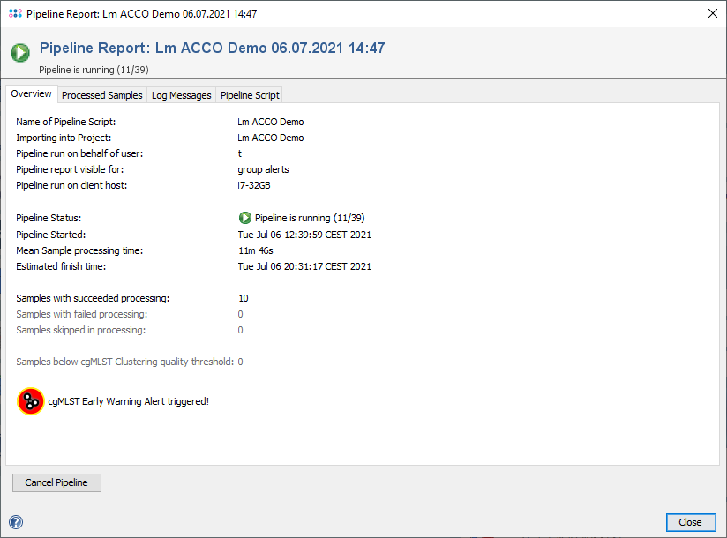Click the large green running icon in header
727x538 pixels.
[20, 53]
